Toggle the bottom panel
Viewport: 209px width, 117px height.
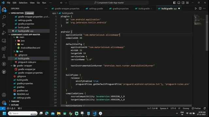pyautogui.click(x=179, y=3)
